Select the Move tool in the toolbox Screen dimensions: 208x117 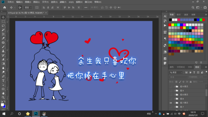(x=3, y=17)
